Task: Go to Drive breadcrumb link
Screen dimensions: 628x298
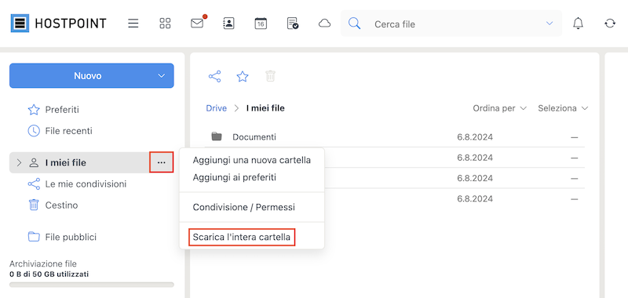Action: (x=217, y=108)
